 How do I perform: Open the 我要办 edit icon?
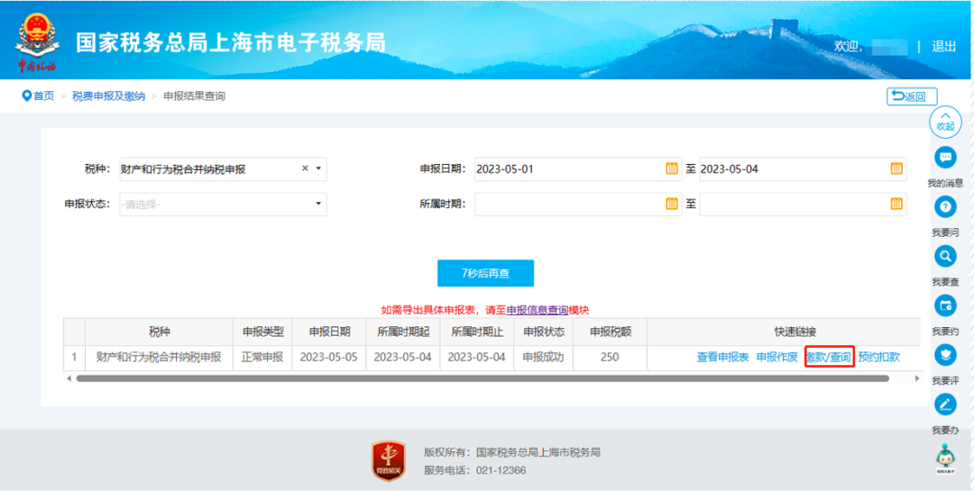point(945,405)
